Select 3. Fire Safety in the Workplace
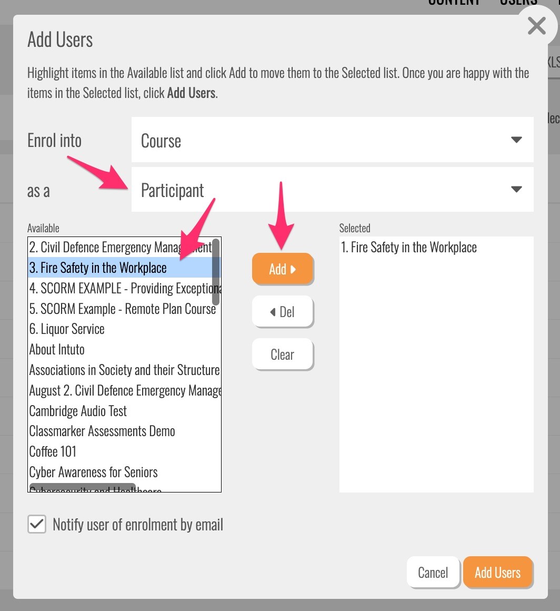 (x=98, y=268)
